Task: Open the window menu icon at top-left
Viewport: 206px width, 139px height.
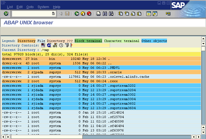Action: pos(3,3)
